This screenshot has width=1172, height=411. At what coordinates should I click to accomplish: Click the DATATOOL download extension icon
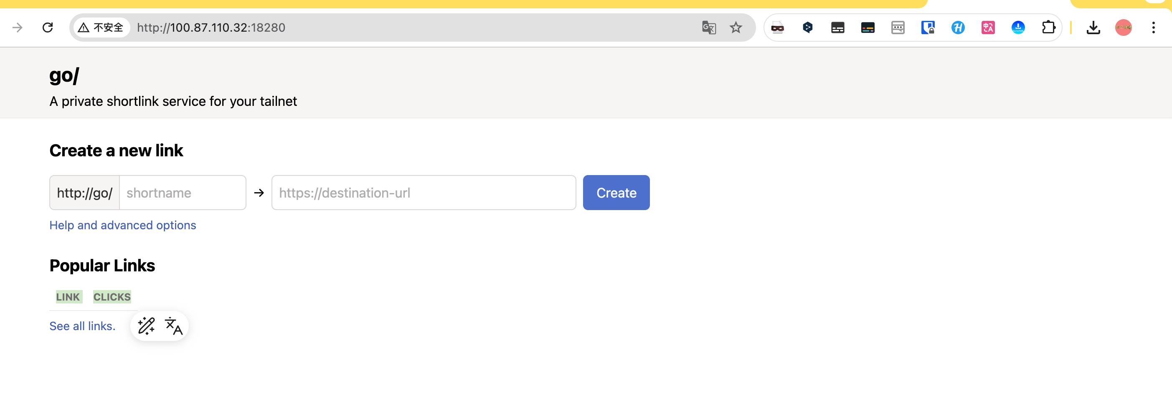coord(1018,28)
